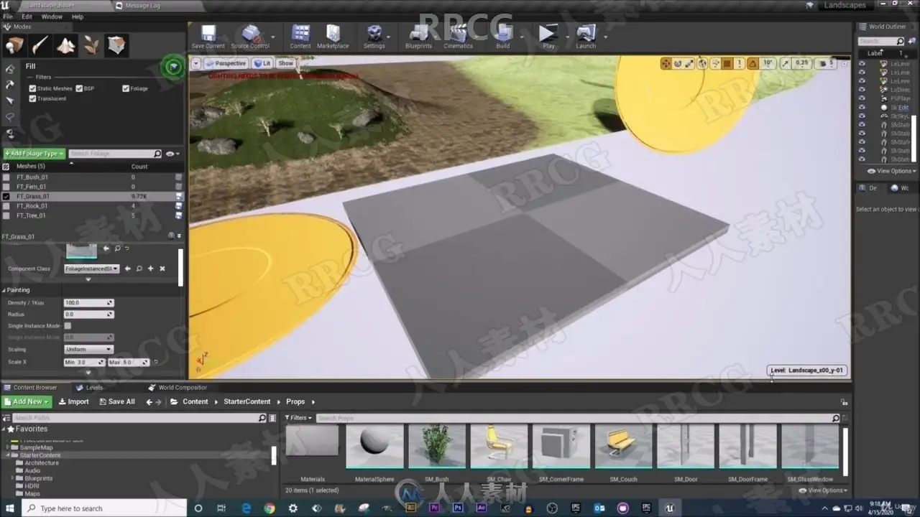Play the level in editor

[548, 37]
